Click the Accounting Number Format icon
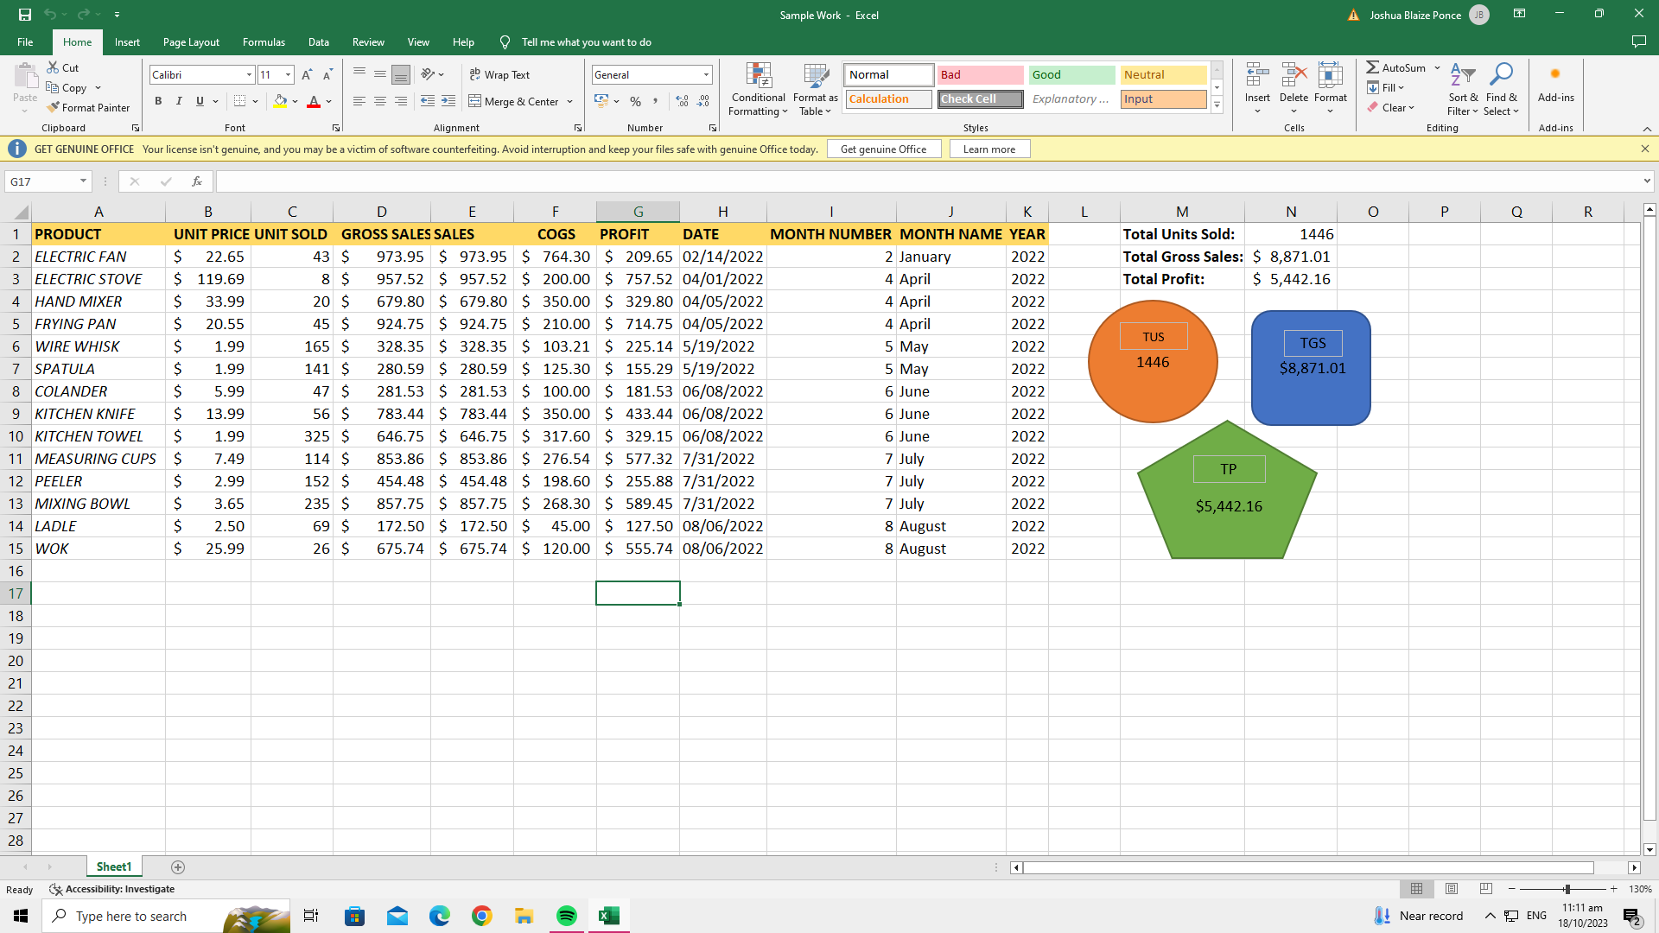Screen dimensions: 1659x933 pyautogui.click(x=601, y=101)
